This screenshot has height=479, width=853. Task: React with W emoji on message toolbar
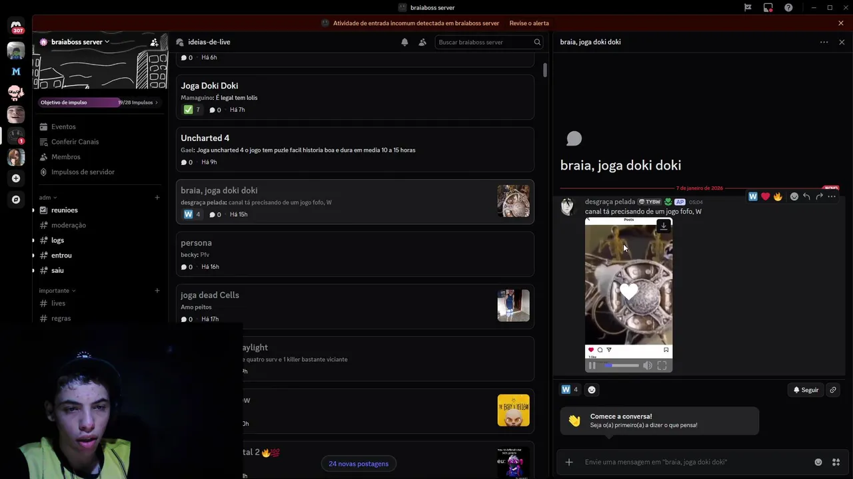(x=753, y=196)
